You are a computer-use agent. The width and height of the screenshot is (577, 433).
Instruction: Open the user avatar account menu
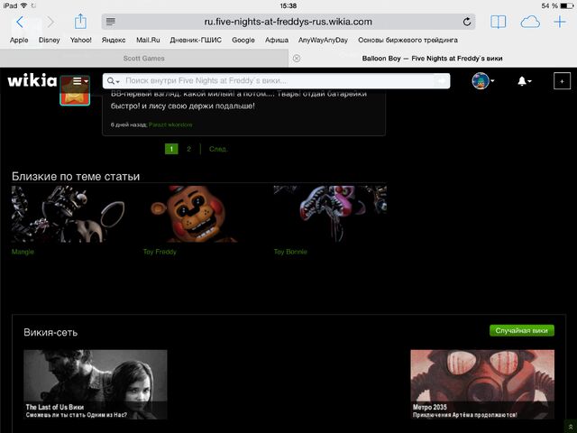tap(483, 80)
